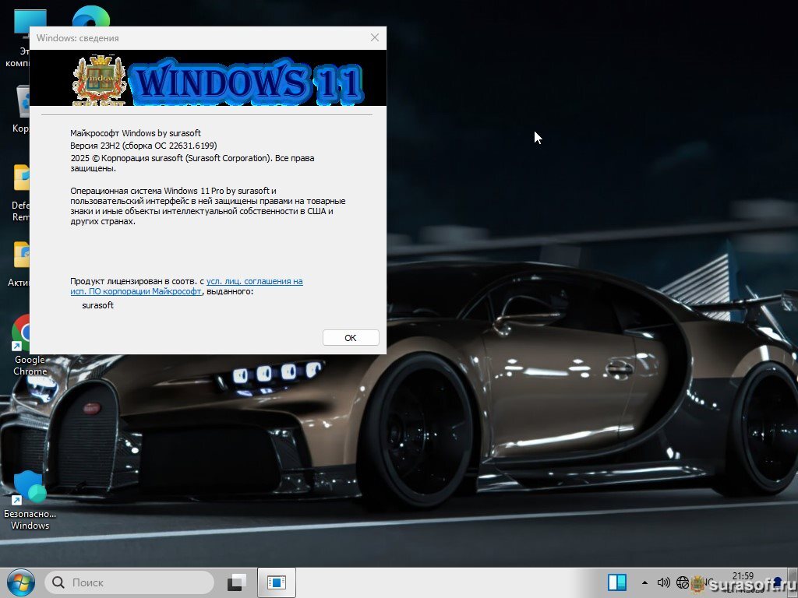This screenshot has height=598, width=798.
Task: Click the volume speaker tray icon
Action: 663,582
